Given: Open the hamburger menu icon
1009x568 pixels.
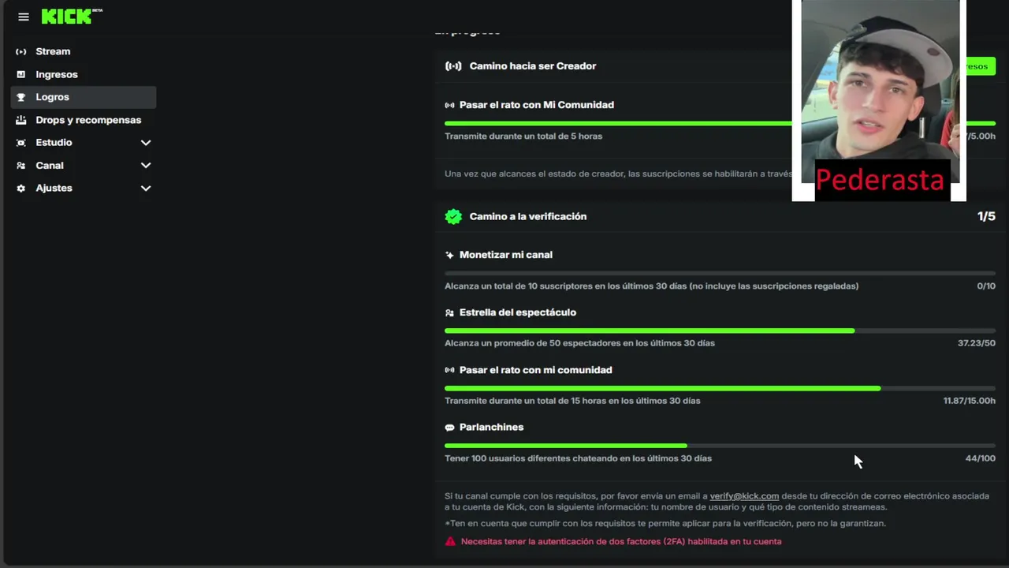Looking at the screenshot, I should (x=24, y=17).
